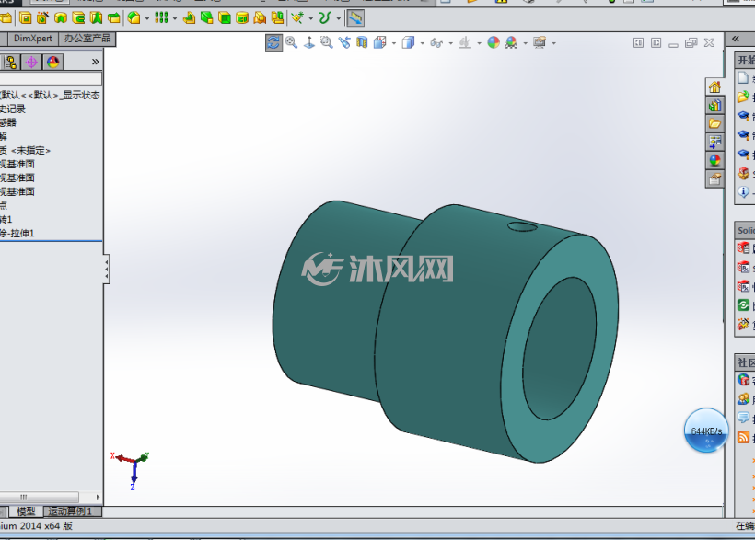755x540 pixels.
Task: Expand hidden manager tabs with double chevron
Action: (x=96, y=62)
